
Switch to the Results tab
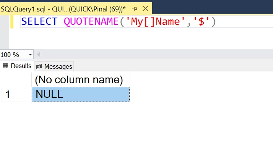(17, 66)
